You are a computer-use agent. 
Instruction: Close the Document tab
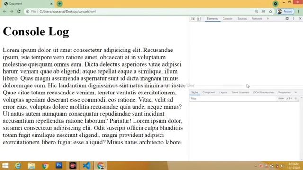click(x=51, y=4)
